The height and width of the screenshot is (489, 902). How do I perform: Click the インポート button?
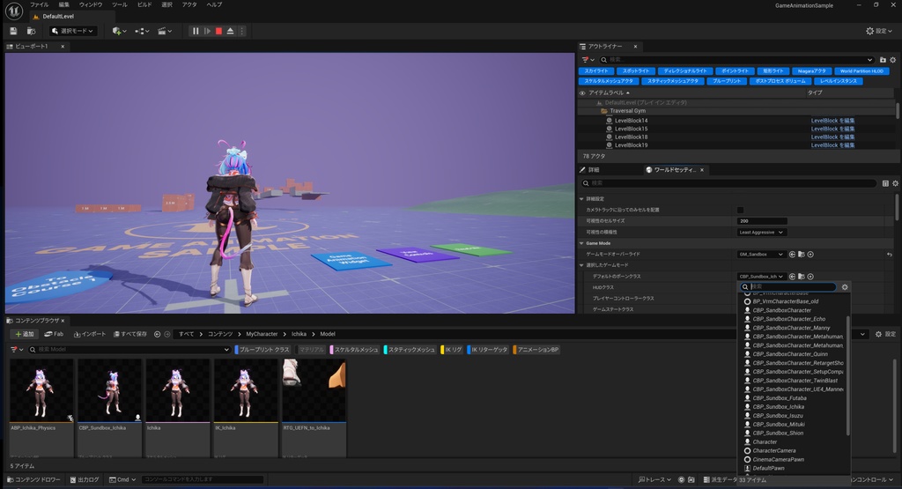click(90, 334)
